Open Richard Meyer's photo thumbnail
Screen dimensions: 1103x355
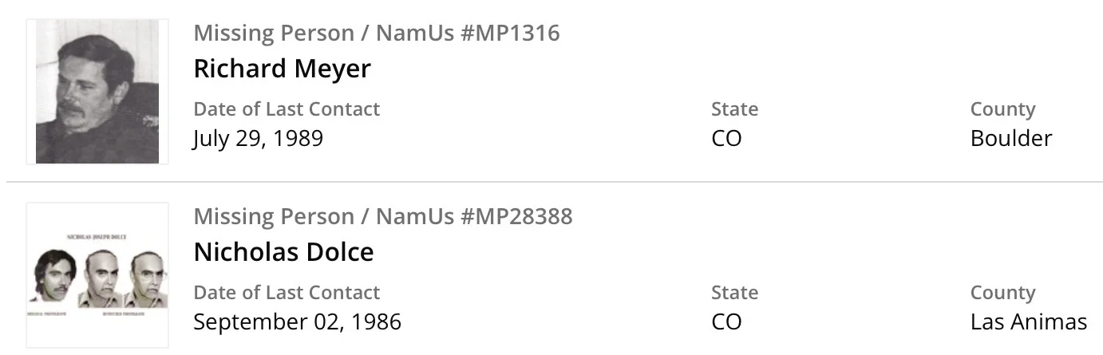tap(97, 92)
